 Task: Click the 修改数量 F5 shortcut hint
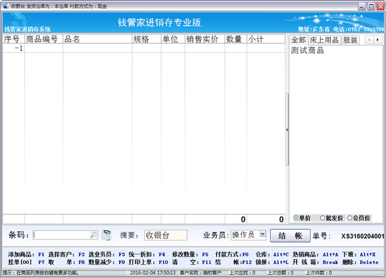click(x=190, y=254)
